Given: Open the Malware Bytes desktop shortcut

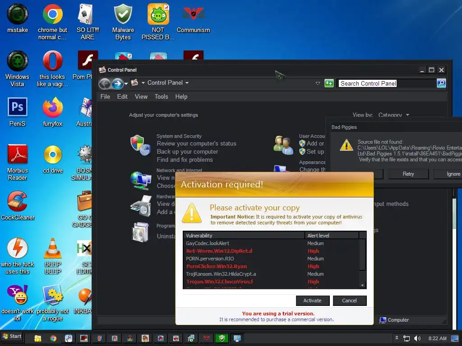Looking at the screenshot, I should click(123, 22).
